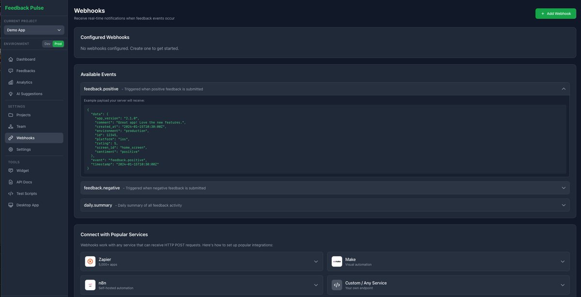Click 'Your own endpoint' subtitle text
This screenshot has width=581, height=297.
359,288
